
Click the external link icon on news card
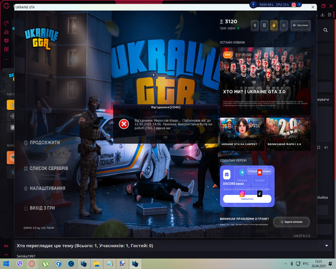[x=306, y=53]
